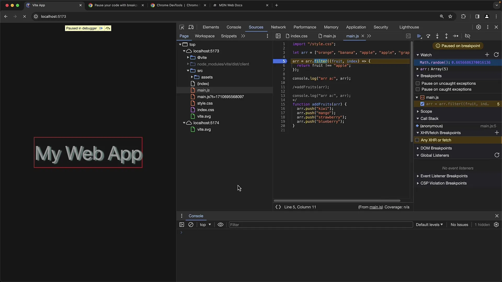Resume from the Paused in debugger overlay
The width and height of the screenshot is (502, 282).
(101, 28)
